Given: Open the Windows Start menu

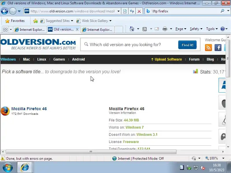Looking at the screenshot, I should click(8, 168).
